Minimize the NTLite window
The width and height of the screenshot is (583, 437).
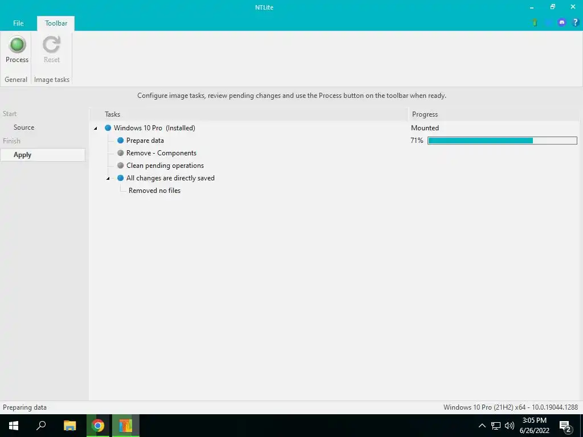(532, 7)
